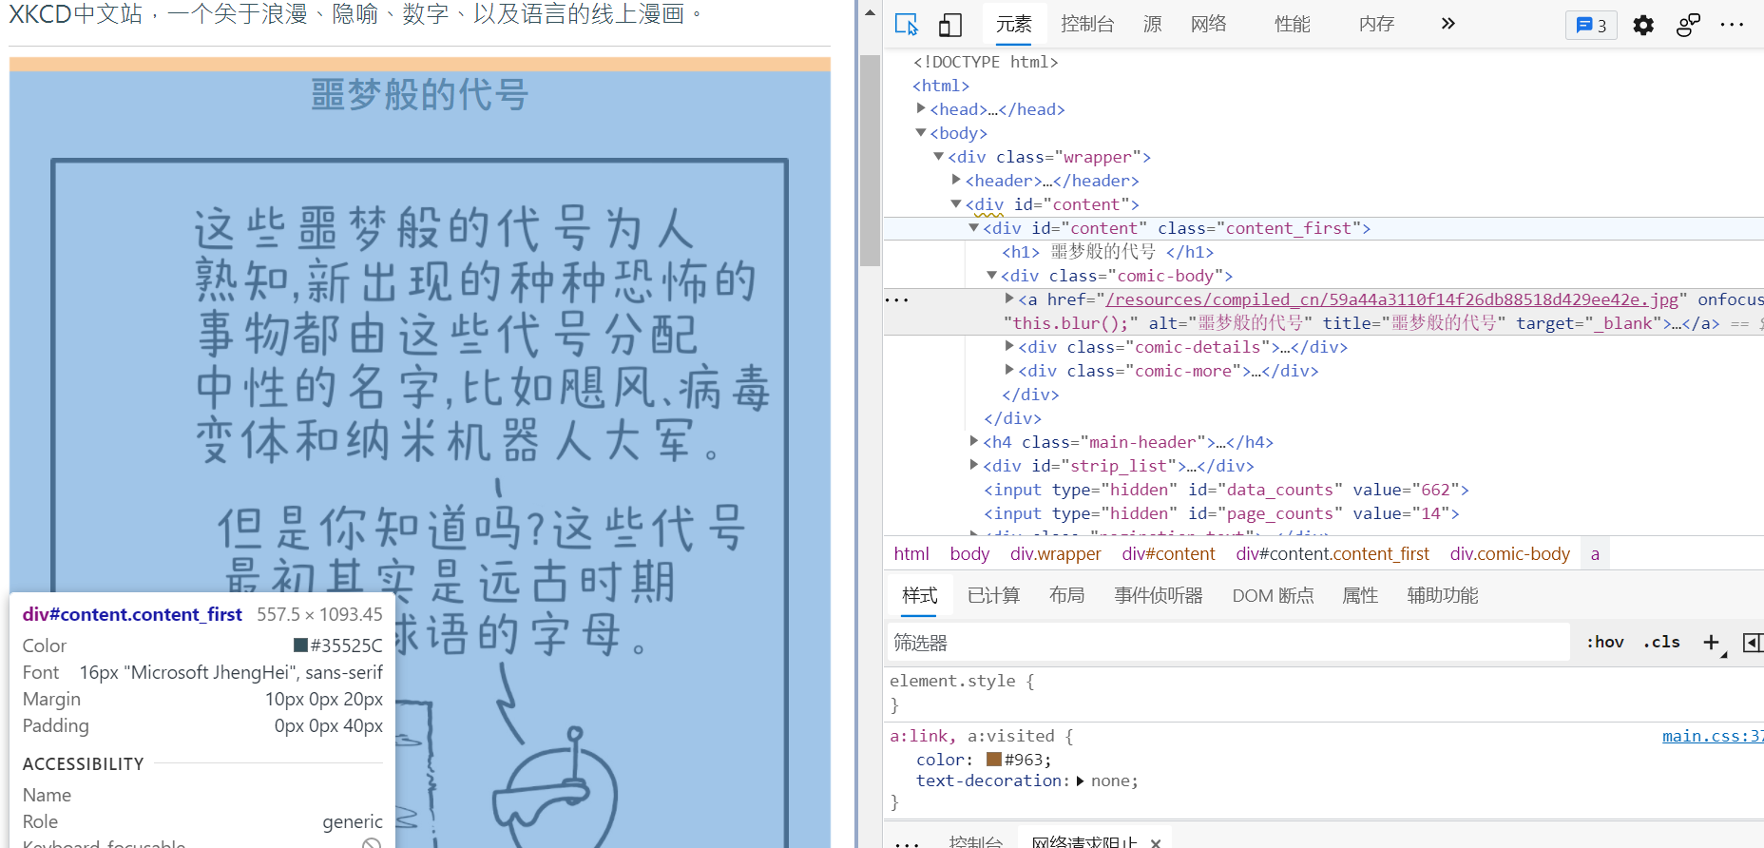Viewport: 1764px width, 848px height.
Task: Toggle :hov element state panel
Action: (x=1605, y=642)
